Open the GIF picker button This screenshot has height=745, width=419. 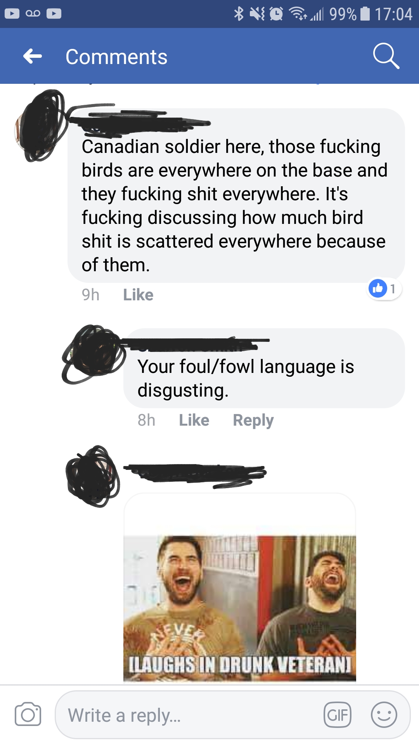338,715
